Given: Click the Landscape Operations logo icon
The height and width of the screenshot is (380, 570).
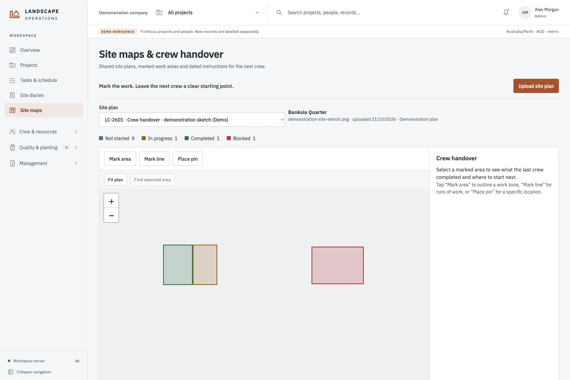Looking at the screenshot, I should tap(15, 15).
